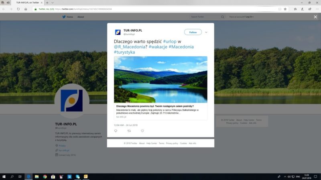Open the Macedonia lake article image

pos(160,79)
